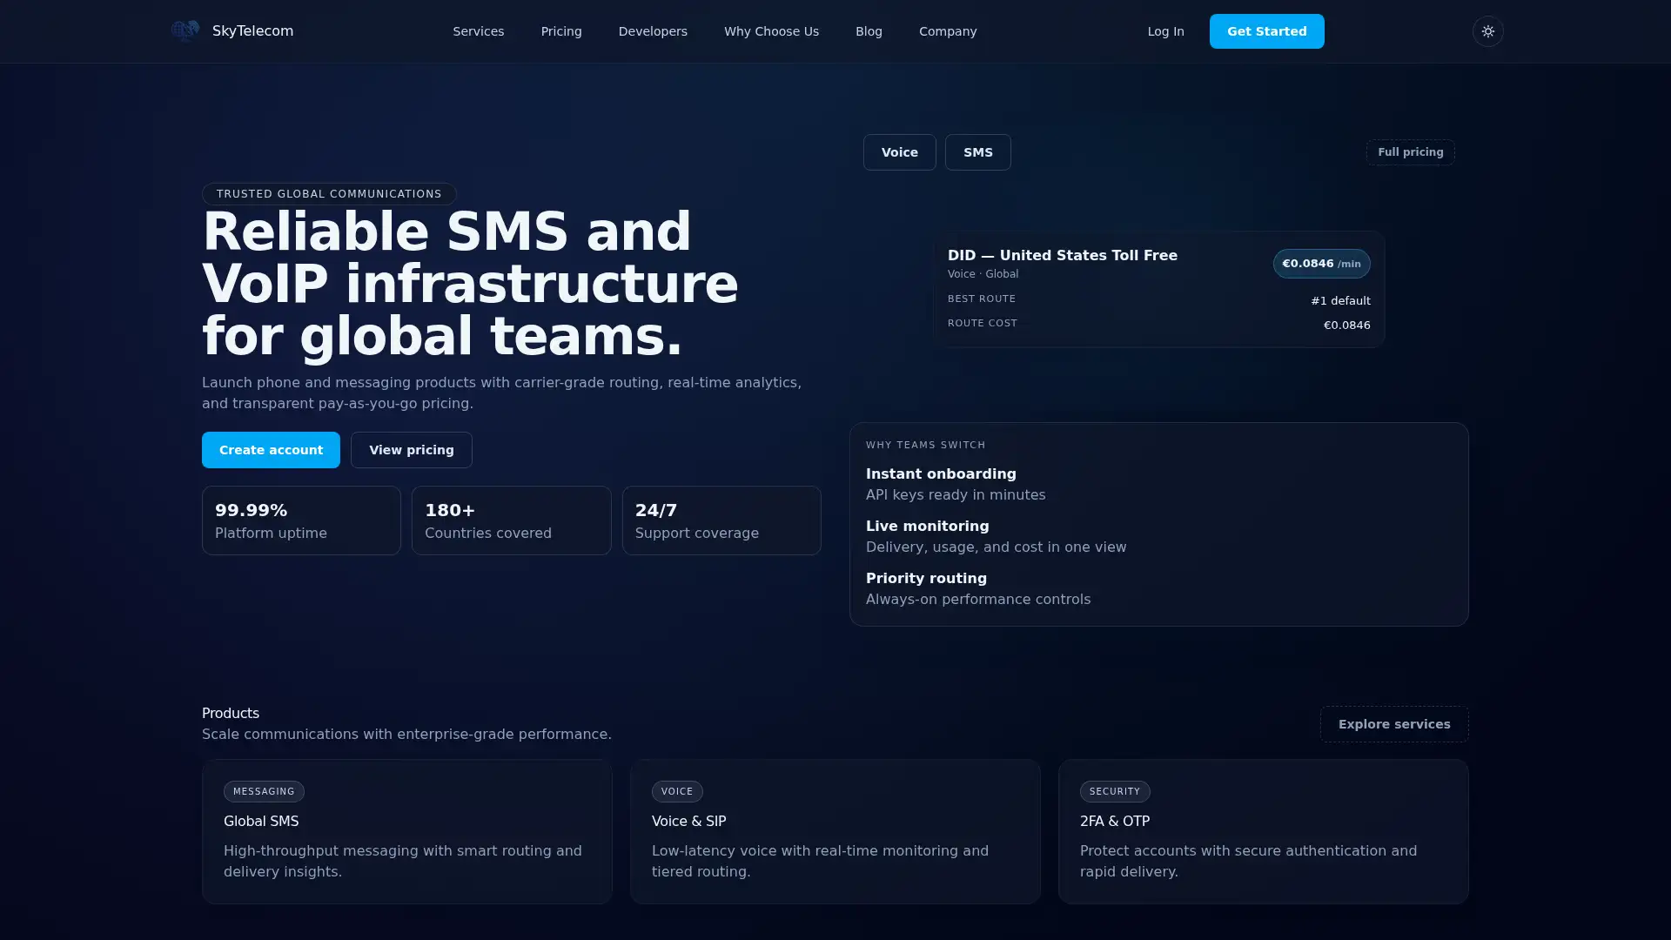This screenshot has width=1671, height=940.
Task: Open the Developers menu item
Action: (653, 31)
